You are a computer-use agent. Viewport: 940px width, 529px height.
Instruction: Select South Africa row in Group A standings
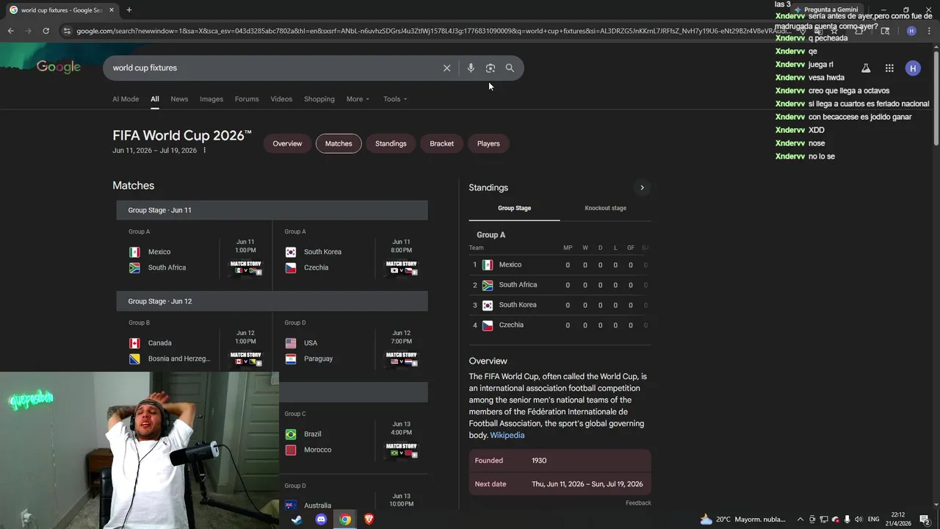point(560,285)
